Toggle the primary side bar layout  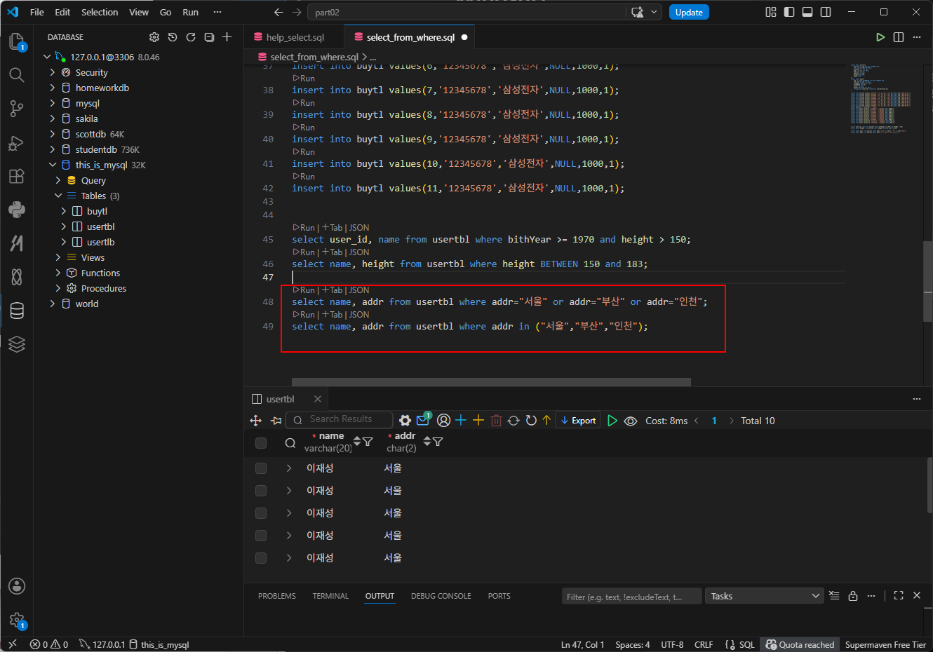point(789,12)
